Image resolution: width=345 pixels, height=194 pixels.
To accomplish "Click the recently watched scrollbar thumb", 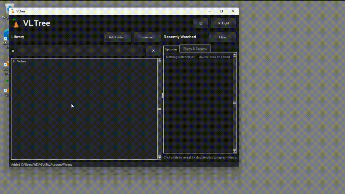I will (234, 103).
